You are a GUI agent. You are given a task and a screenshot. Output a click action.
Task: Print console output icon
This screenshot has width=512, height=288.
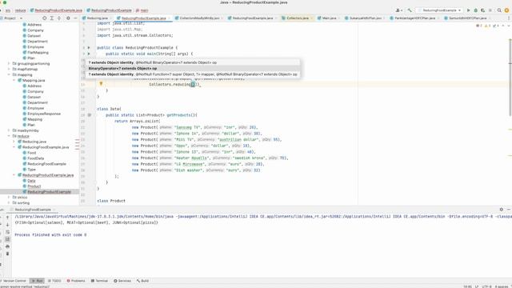[7, 246]
